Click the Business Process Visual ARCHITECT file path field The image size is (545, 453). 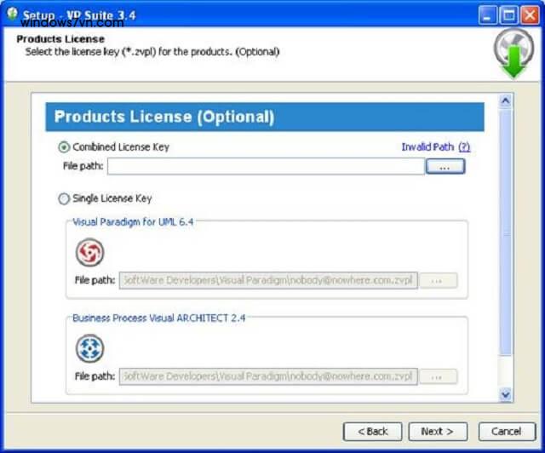pyautogui.click(x=268, y=376)
